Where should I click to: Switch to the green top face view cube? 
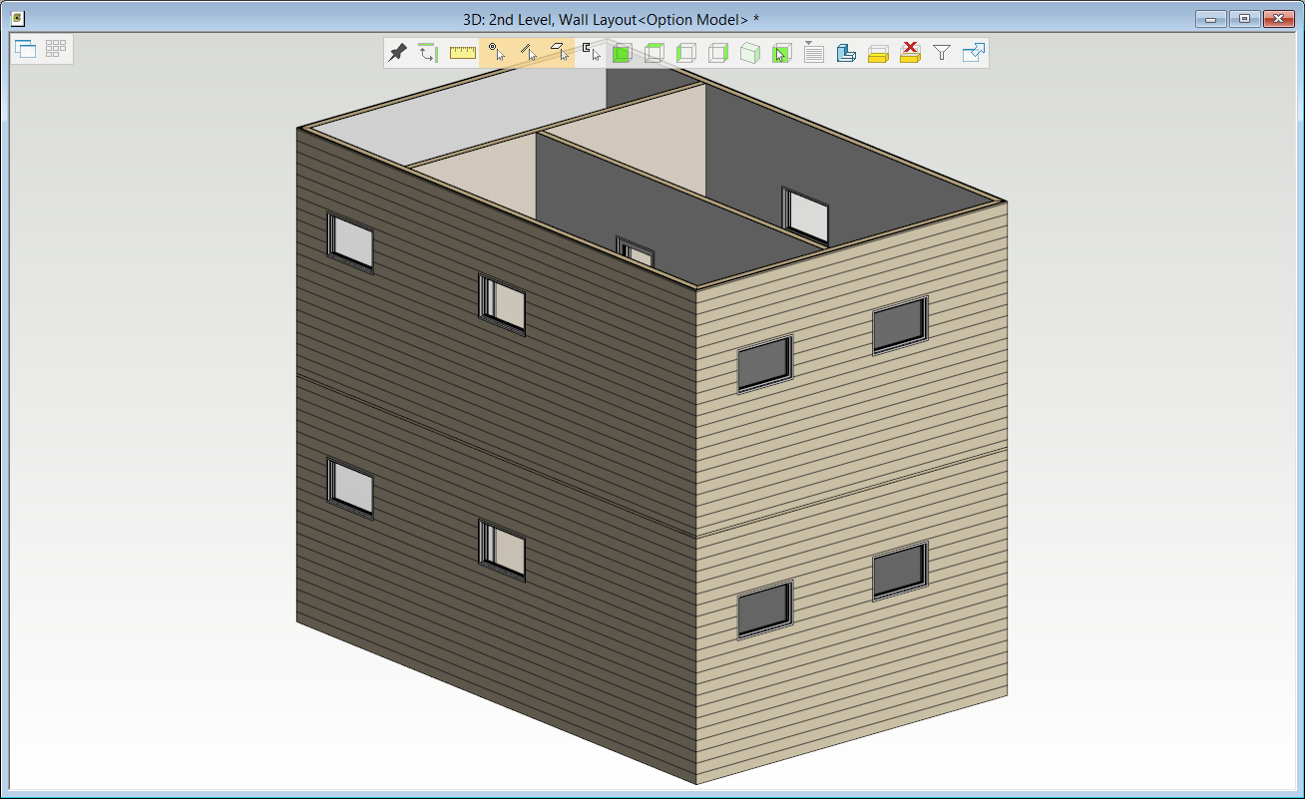click(x=653, y=53)
